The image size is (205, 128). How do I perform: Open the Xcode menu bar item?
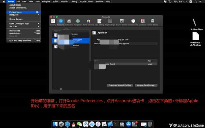click(11, 2)
